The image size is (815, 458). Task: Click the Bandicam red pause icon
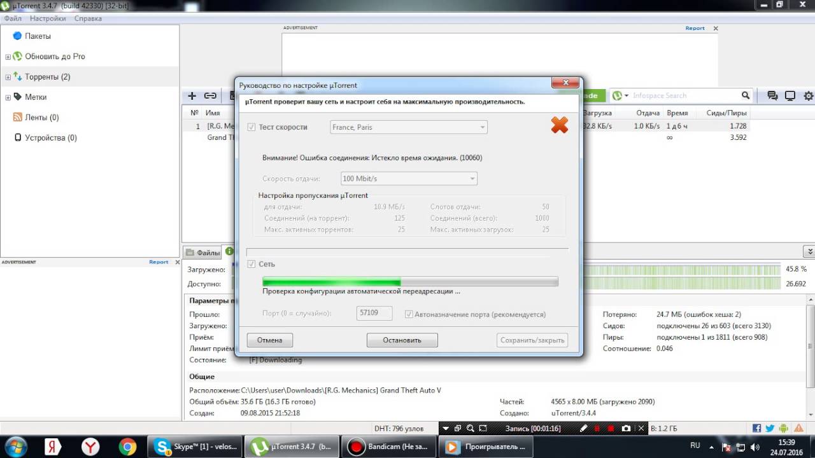pyautogui.click(x=598, y=429)
